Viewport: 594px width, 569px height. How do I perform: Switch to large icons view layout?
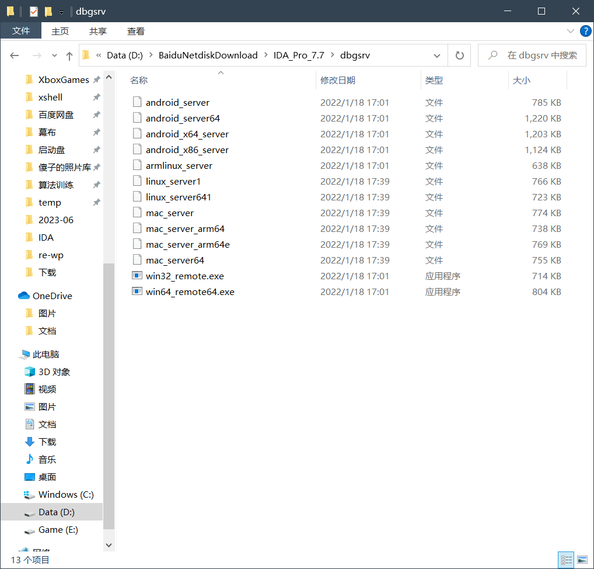pos(582,560)
